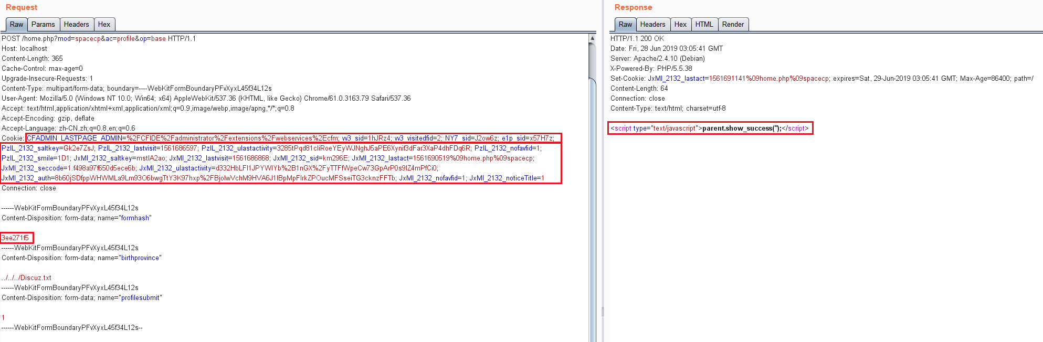Click the 'Accept-Encoding: gzip, deflate' line
The width and height of the screenshot is (1043, 342).
coord(48,119)
